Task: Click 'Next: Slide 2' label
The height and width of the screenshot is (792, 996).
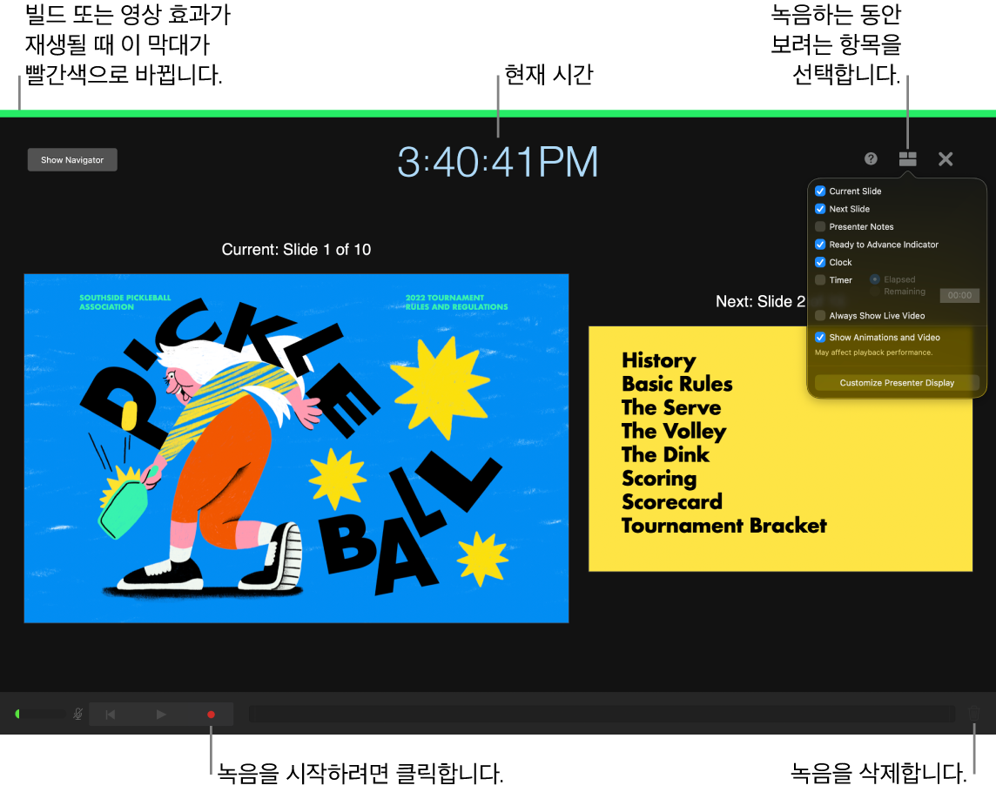Action: (760, 302)
